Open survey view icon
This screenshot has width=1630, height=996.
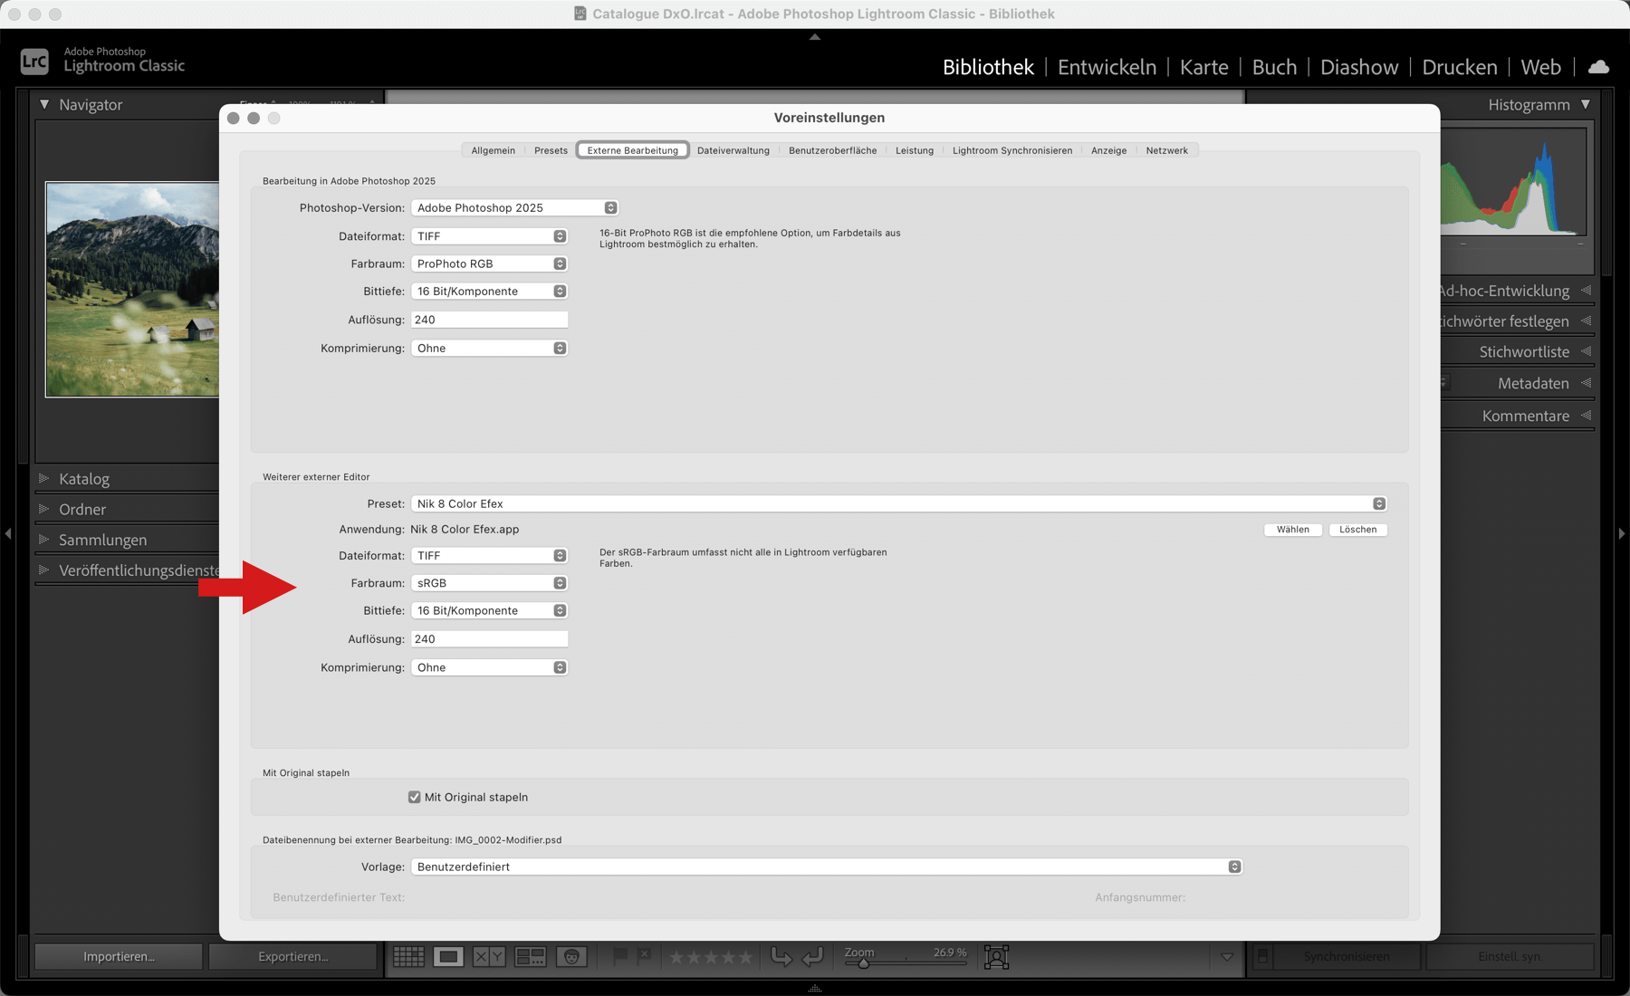coord(530,956)
